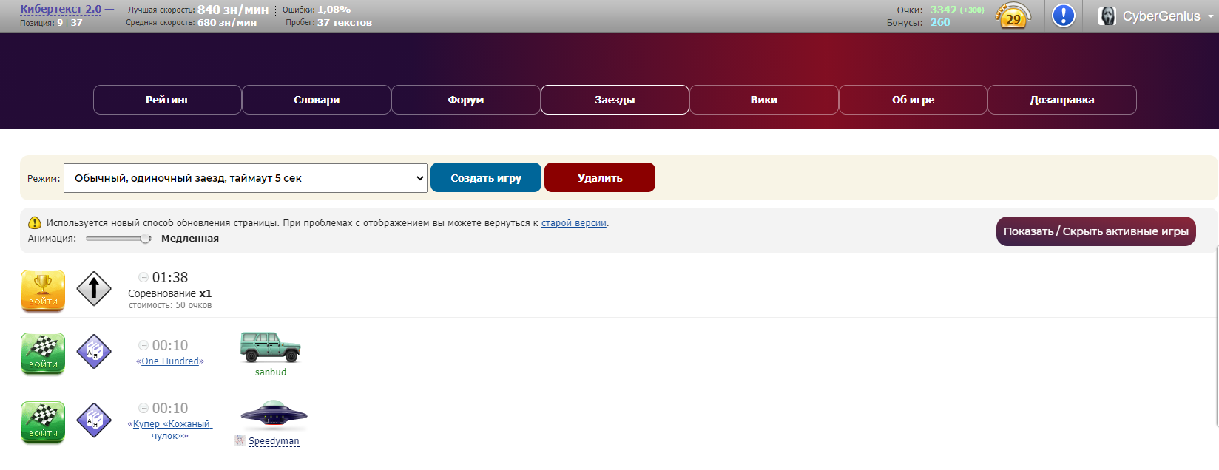Follow the старой версии link
The image size is (1219, 470).
[x=574, y=223]
